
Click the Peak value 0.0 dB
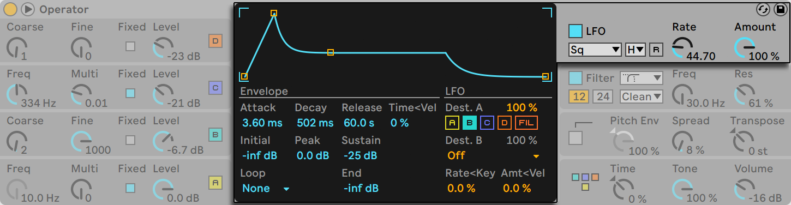tap(313, 156)
